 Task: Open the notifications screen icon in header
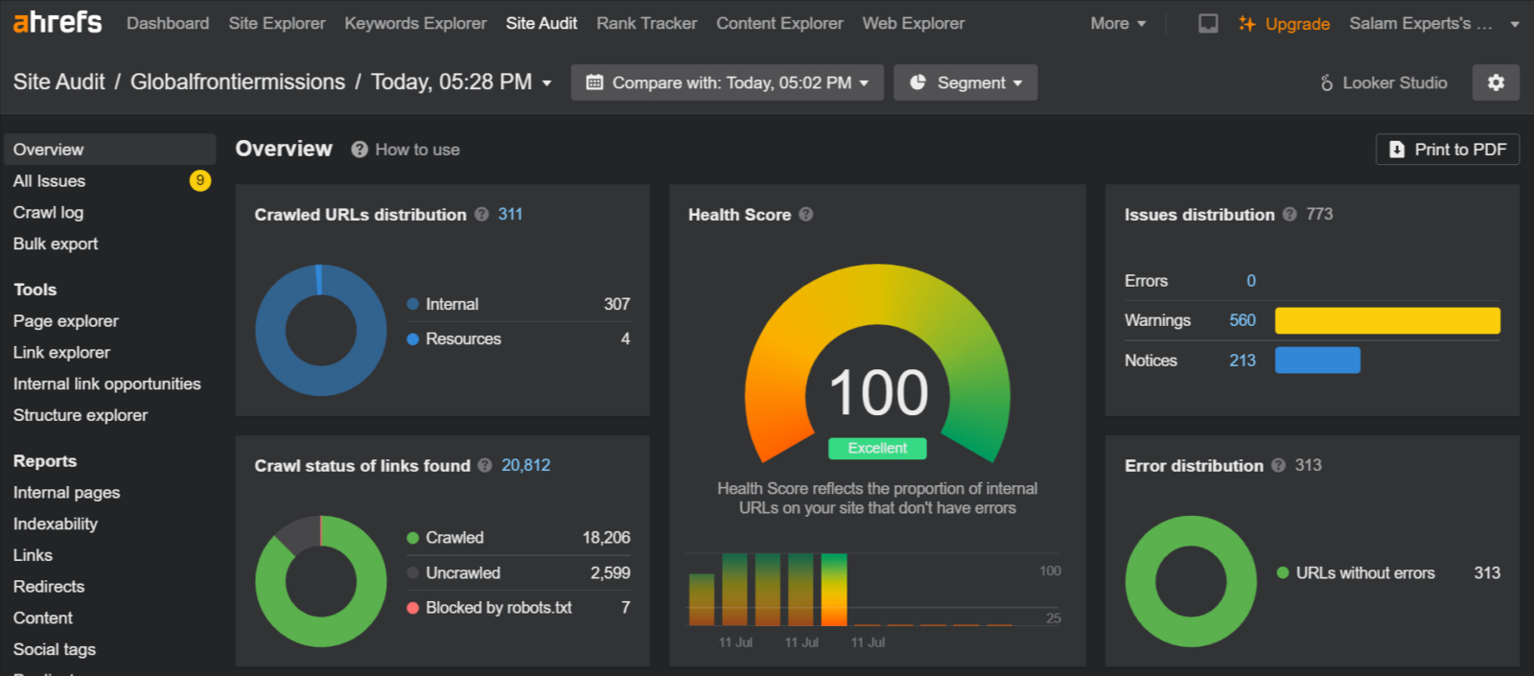coord(1208,23)
